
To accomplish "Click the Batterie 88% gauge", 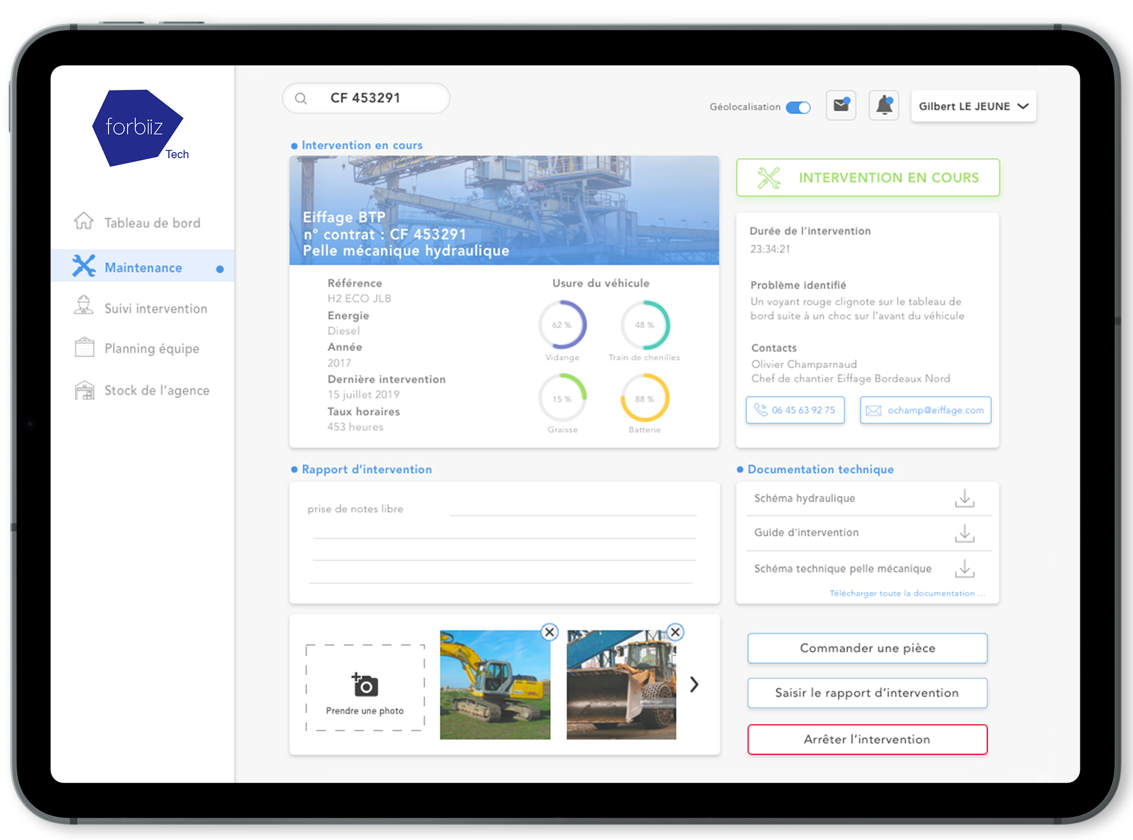I will (644, 398).
